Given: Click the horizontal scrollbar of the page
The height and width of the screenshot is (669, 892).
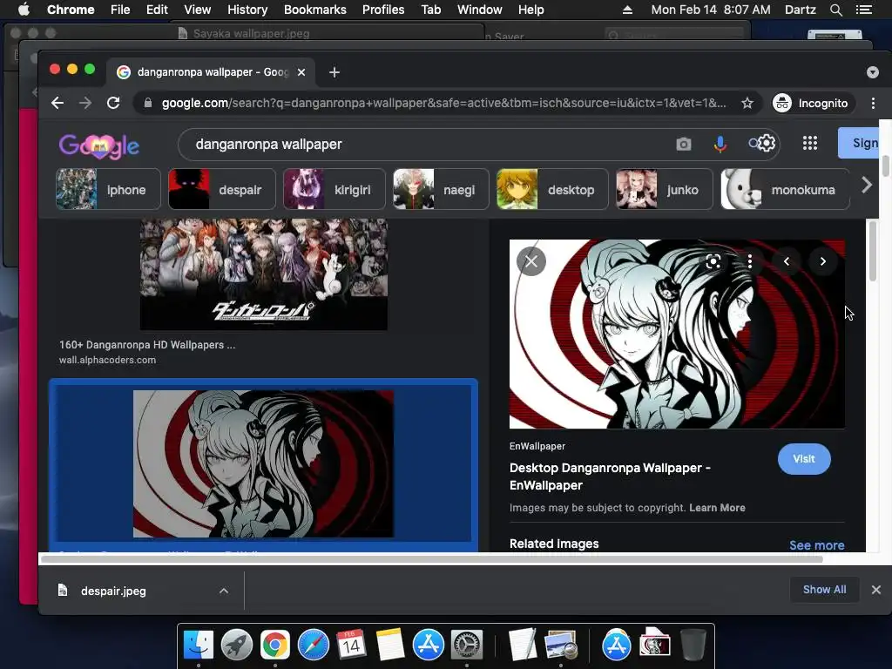Looking at the screenshot, I should click(432, 559).
